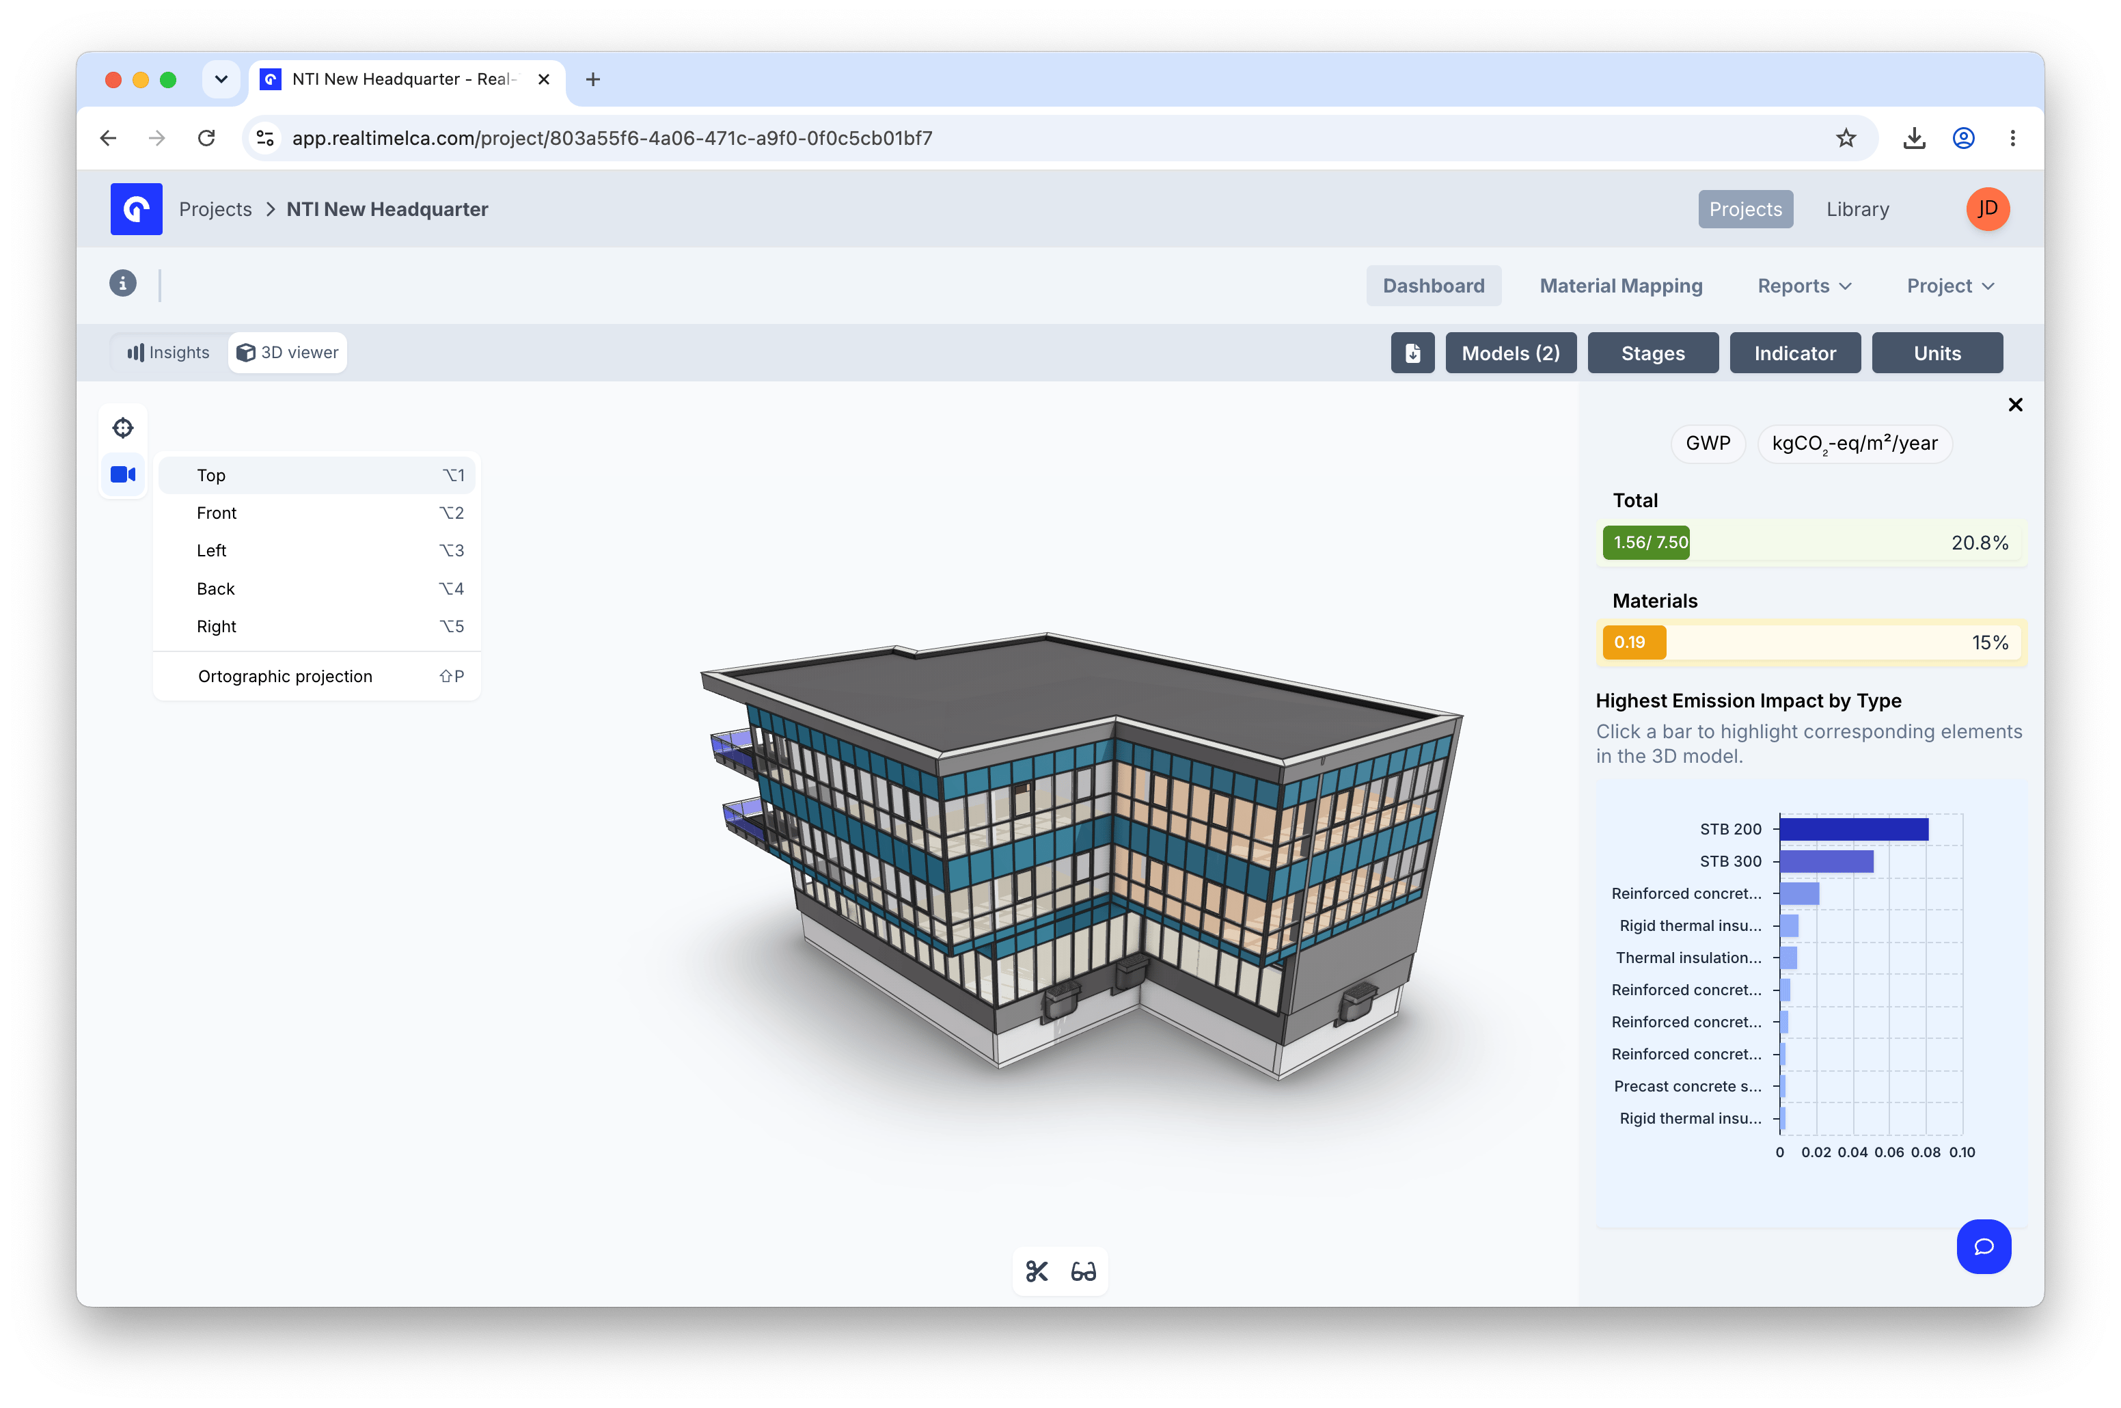2121x1408 pixels.
Task: Close the GWP side panel
Action: coord(2015,405)
